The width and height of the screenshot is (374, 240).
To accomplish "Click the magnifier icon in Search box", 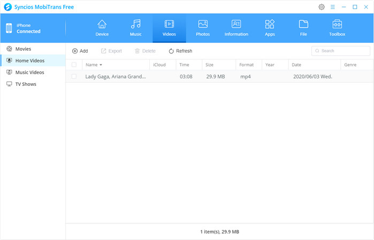I will pos(317,51).
